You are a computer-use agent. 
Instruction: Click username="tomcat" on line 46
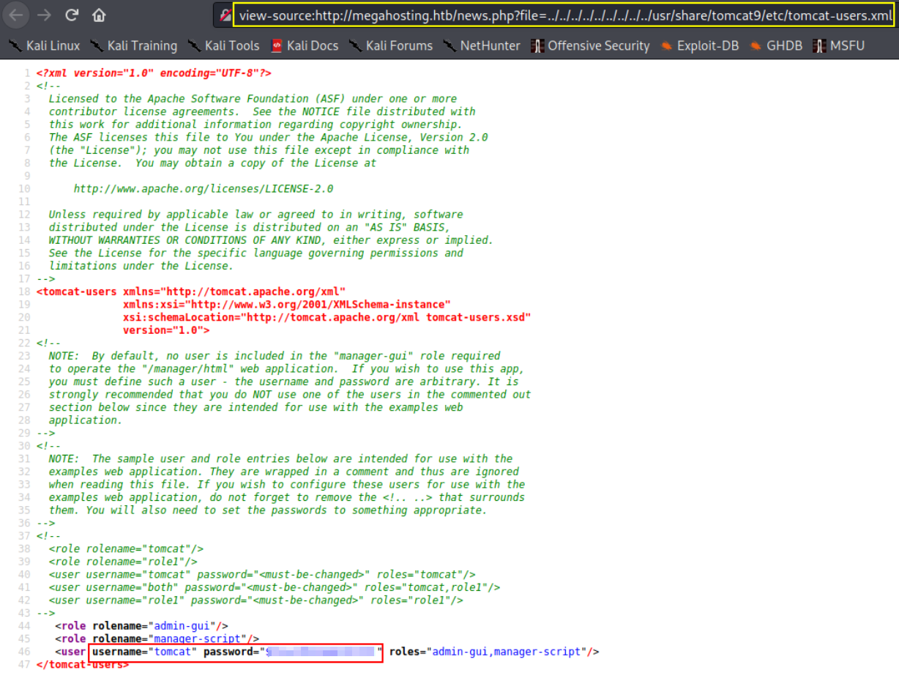pos(144,652)
